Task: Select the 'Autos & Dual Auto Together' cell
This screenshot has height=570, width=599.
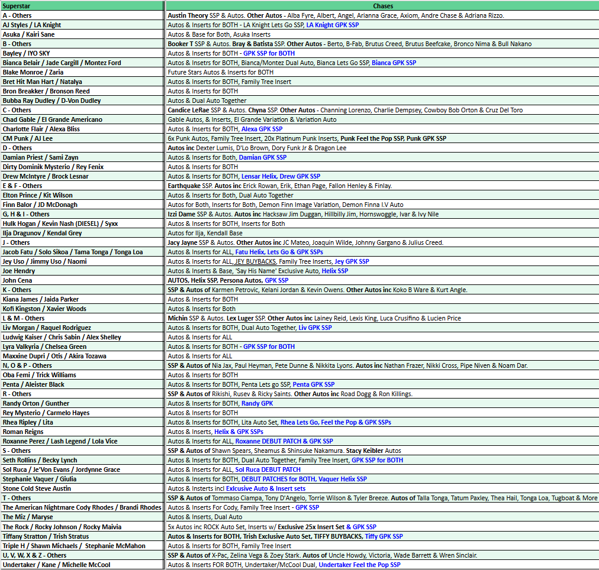Action: (x=383, y=101)
